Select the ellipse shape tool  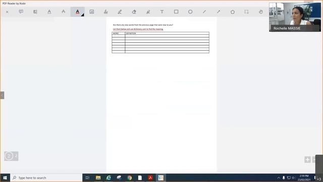click(x=190, y=12)
